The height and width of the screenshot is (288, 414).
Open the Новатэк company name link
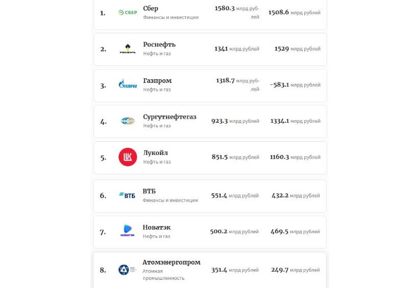(156, 227)
